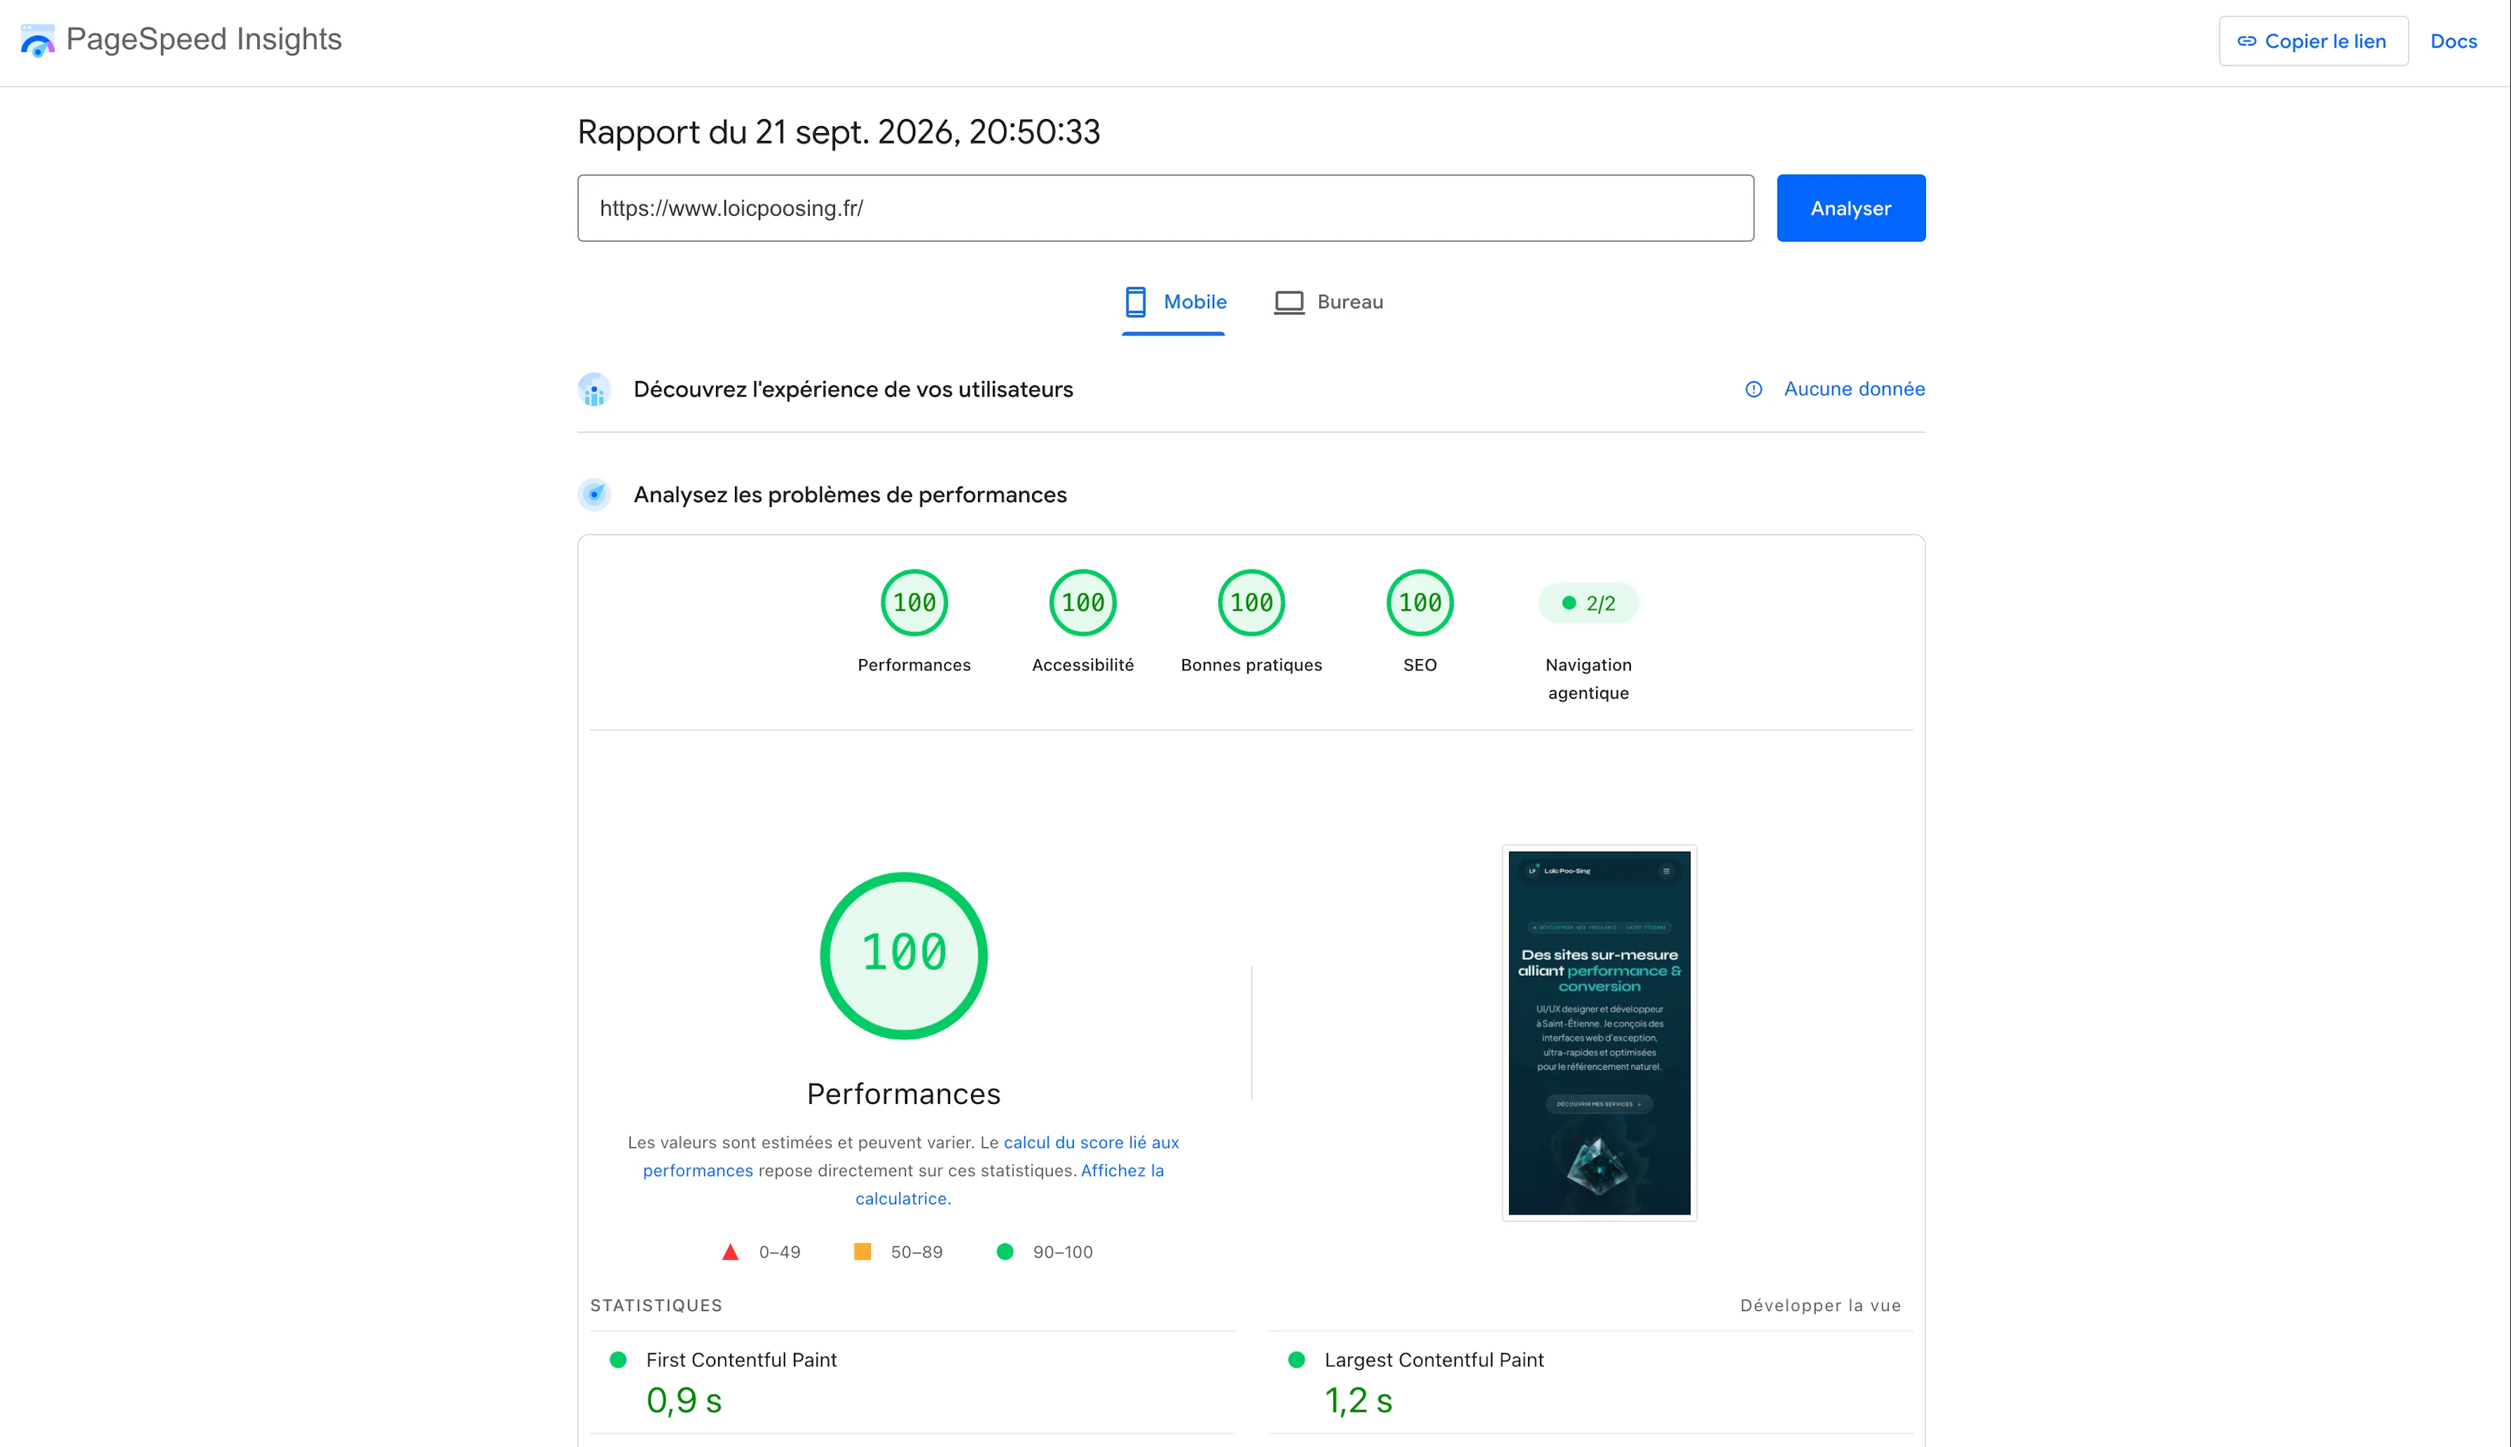Click the laptop Bureau icon
The width and height of the screenshot is (2511, 1447).
[x=1289, y=302]
